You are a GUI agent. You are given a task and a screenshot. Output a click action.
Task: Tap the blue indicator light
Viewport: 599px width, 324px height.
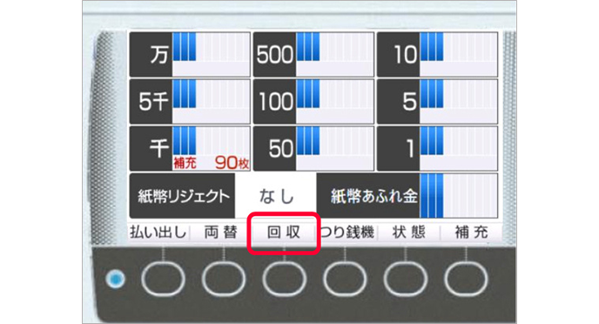pyautogui.click(x=116, y=280)
